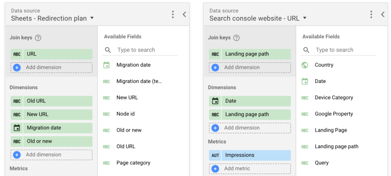Click the magnifier icon in the Search console Available Fields
391x176 pixels.
306,50
